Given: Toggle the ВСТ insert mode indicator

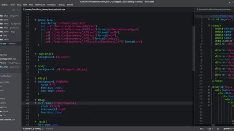Looking at the screenshot, I should (201, 128).
